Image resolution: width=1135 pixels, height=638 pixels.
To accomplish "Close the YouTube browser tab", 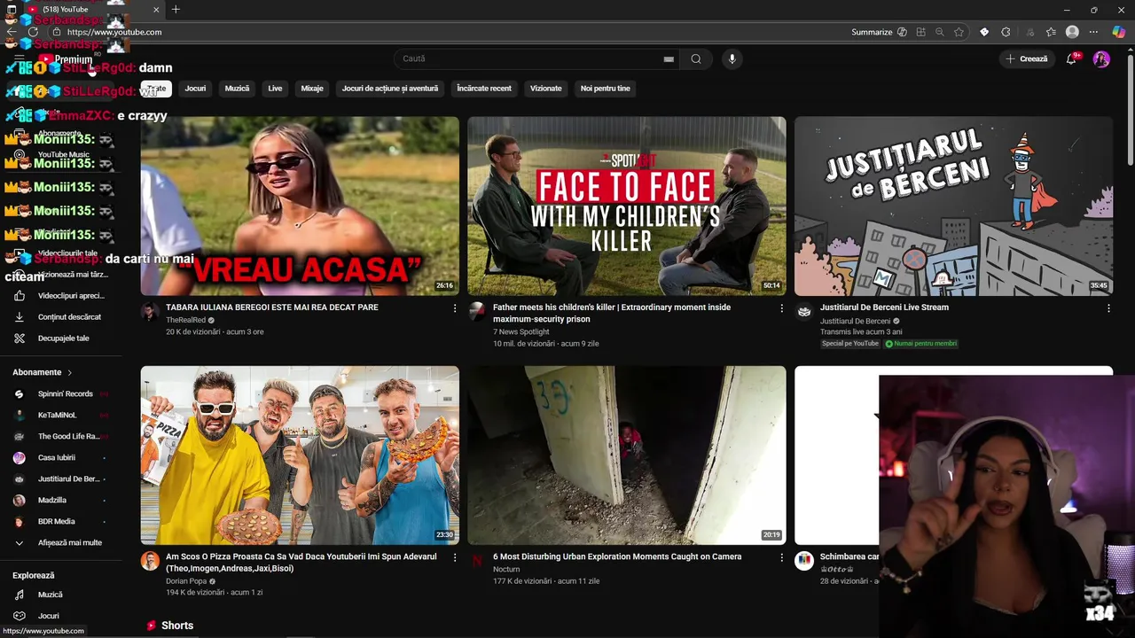I will (157, 10).
